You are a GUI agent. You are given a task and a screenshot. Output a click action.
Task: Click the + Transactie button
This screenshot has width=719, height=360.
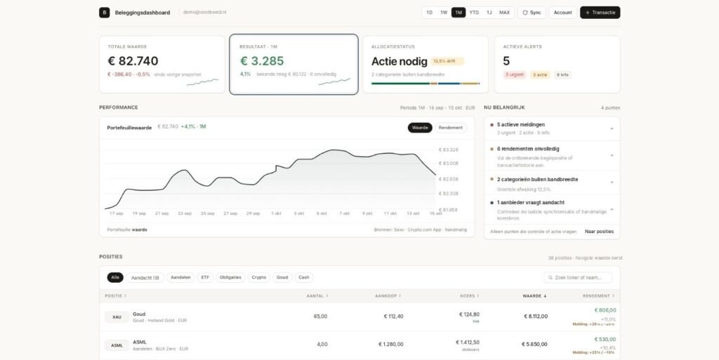600,13
